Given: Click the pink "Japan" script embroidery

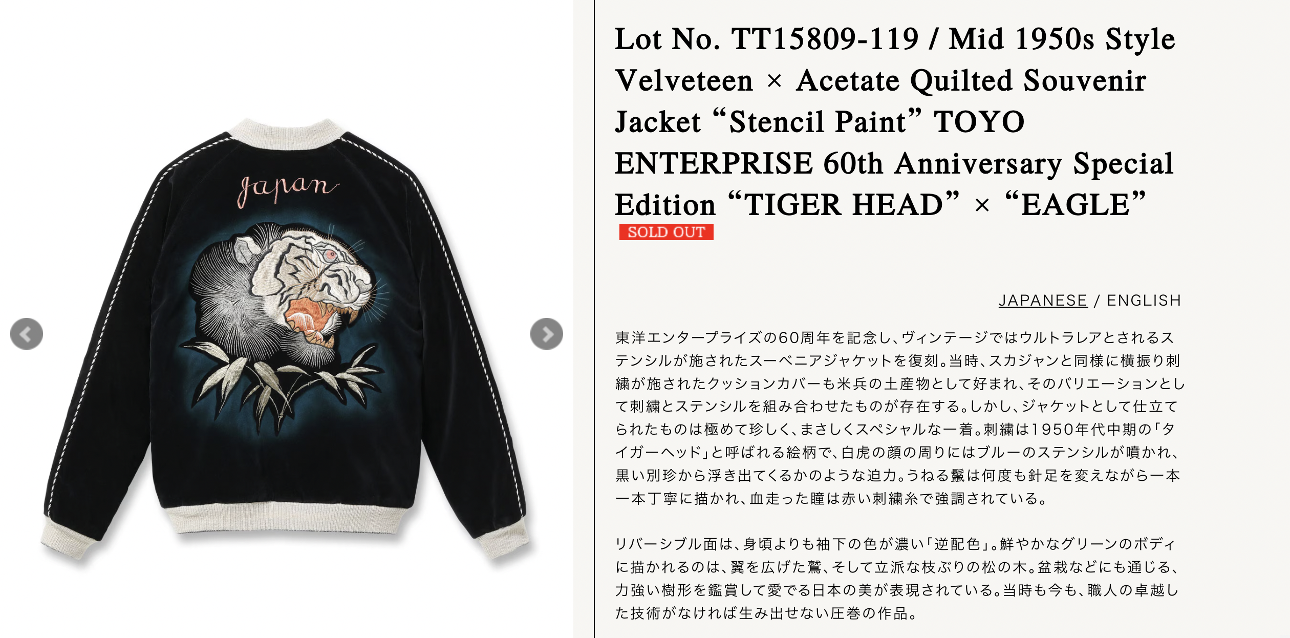Looking at the screenshot, I should click(x=288, y=187).
